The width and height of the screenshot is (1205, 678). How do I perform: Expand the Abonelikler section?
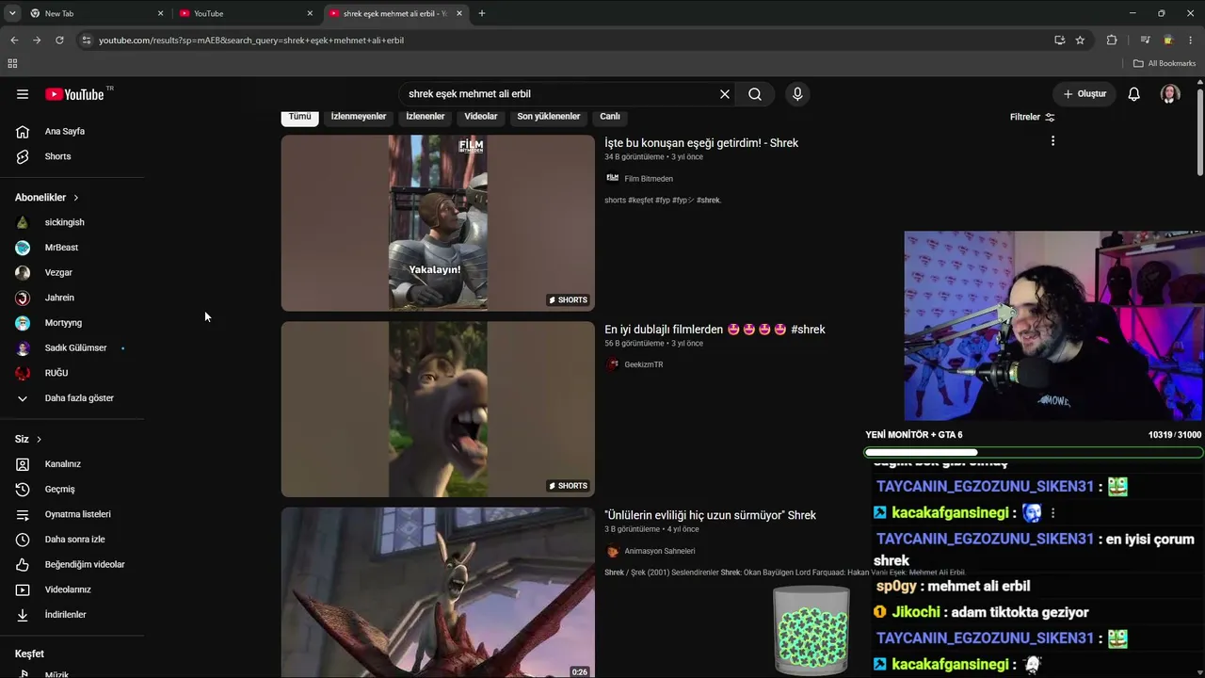coord(47,198)
